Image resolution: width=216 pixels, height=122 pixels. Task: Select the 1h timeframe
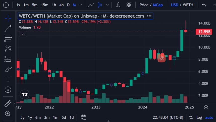pos(54,5)
